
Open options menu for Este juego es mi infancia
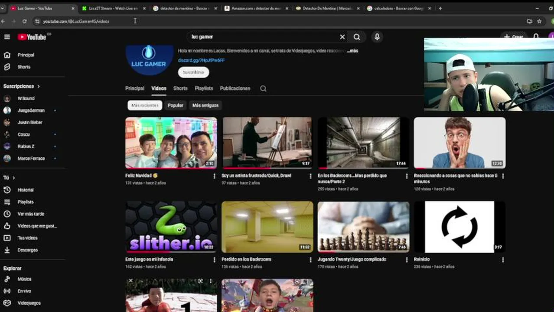[214, 260]
